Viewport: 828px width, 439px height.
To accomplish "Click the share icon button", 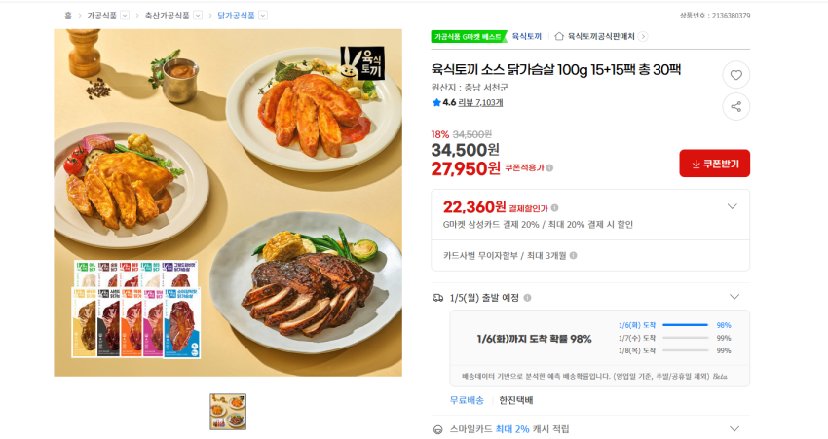I will [x=735, y=107].
